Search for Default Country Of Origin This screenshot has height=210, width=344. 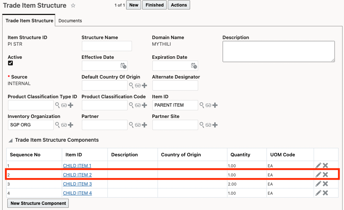click(x=131, y=85)
